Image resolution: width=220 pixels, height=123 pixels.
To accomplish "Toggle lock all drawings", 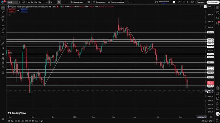I will coord(3,63).
